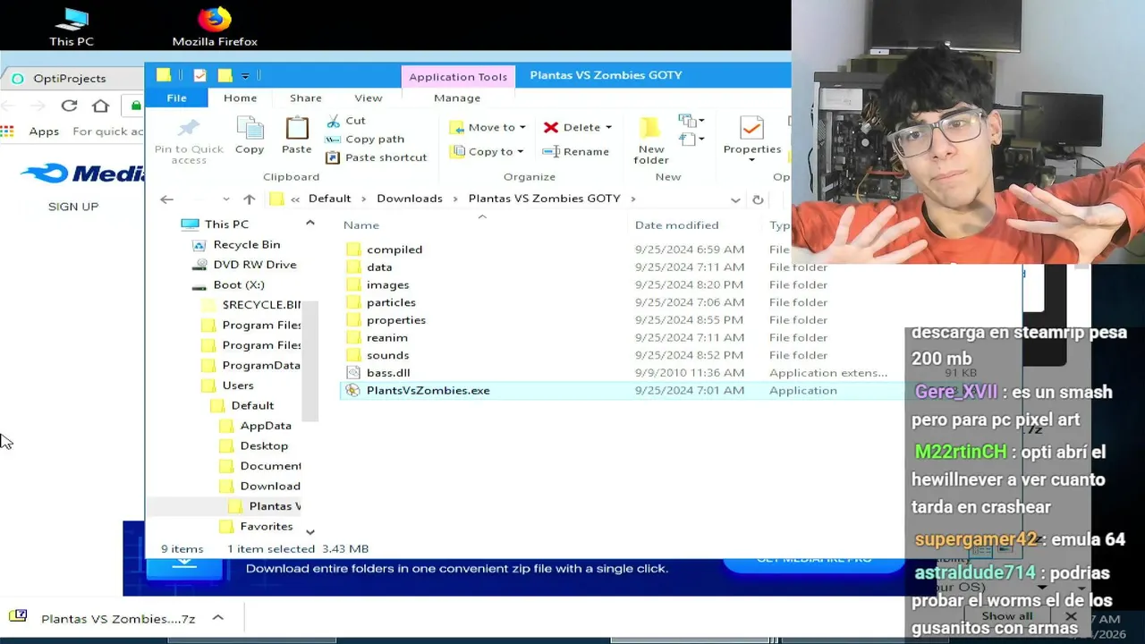Screen dimensions: 1145x644
Task: Go to the browser home page
Action: click(101, 106)
